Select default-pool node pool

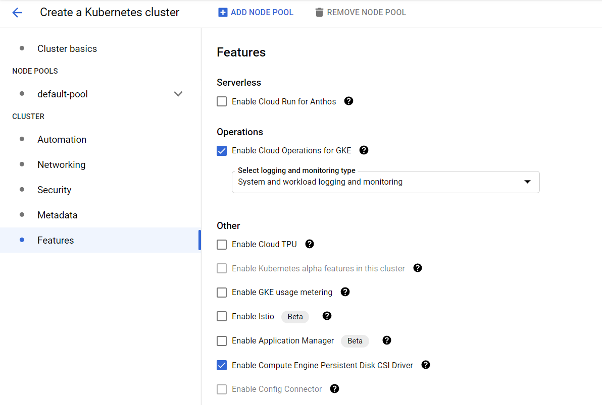click(x=63, y=94)
